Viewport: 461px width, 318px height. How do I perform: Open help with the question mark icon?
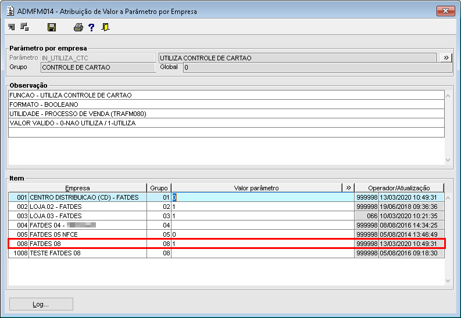pyautogui.click(x=91, y=27)
